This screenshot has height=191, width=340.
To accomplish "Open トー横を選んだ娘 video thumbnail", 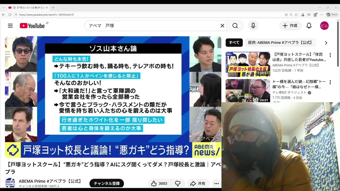I will pyautogui.click(x=248, y=90).
